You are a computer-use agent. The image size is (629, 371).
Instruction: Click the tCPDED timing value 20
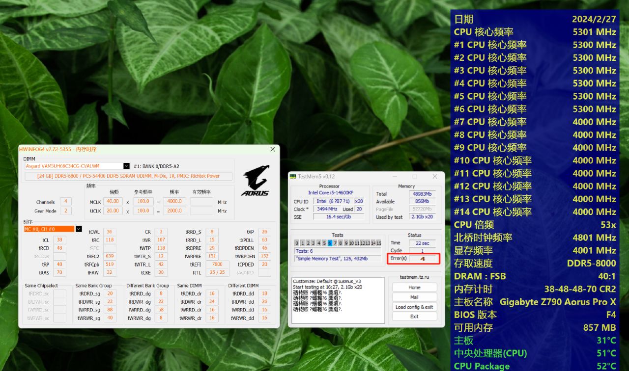[x=264, y=265]
